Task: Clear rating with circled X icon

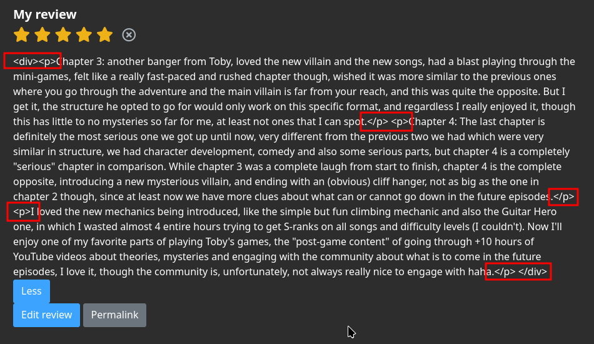Action: coord(129,35)
